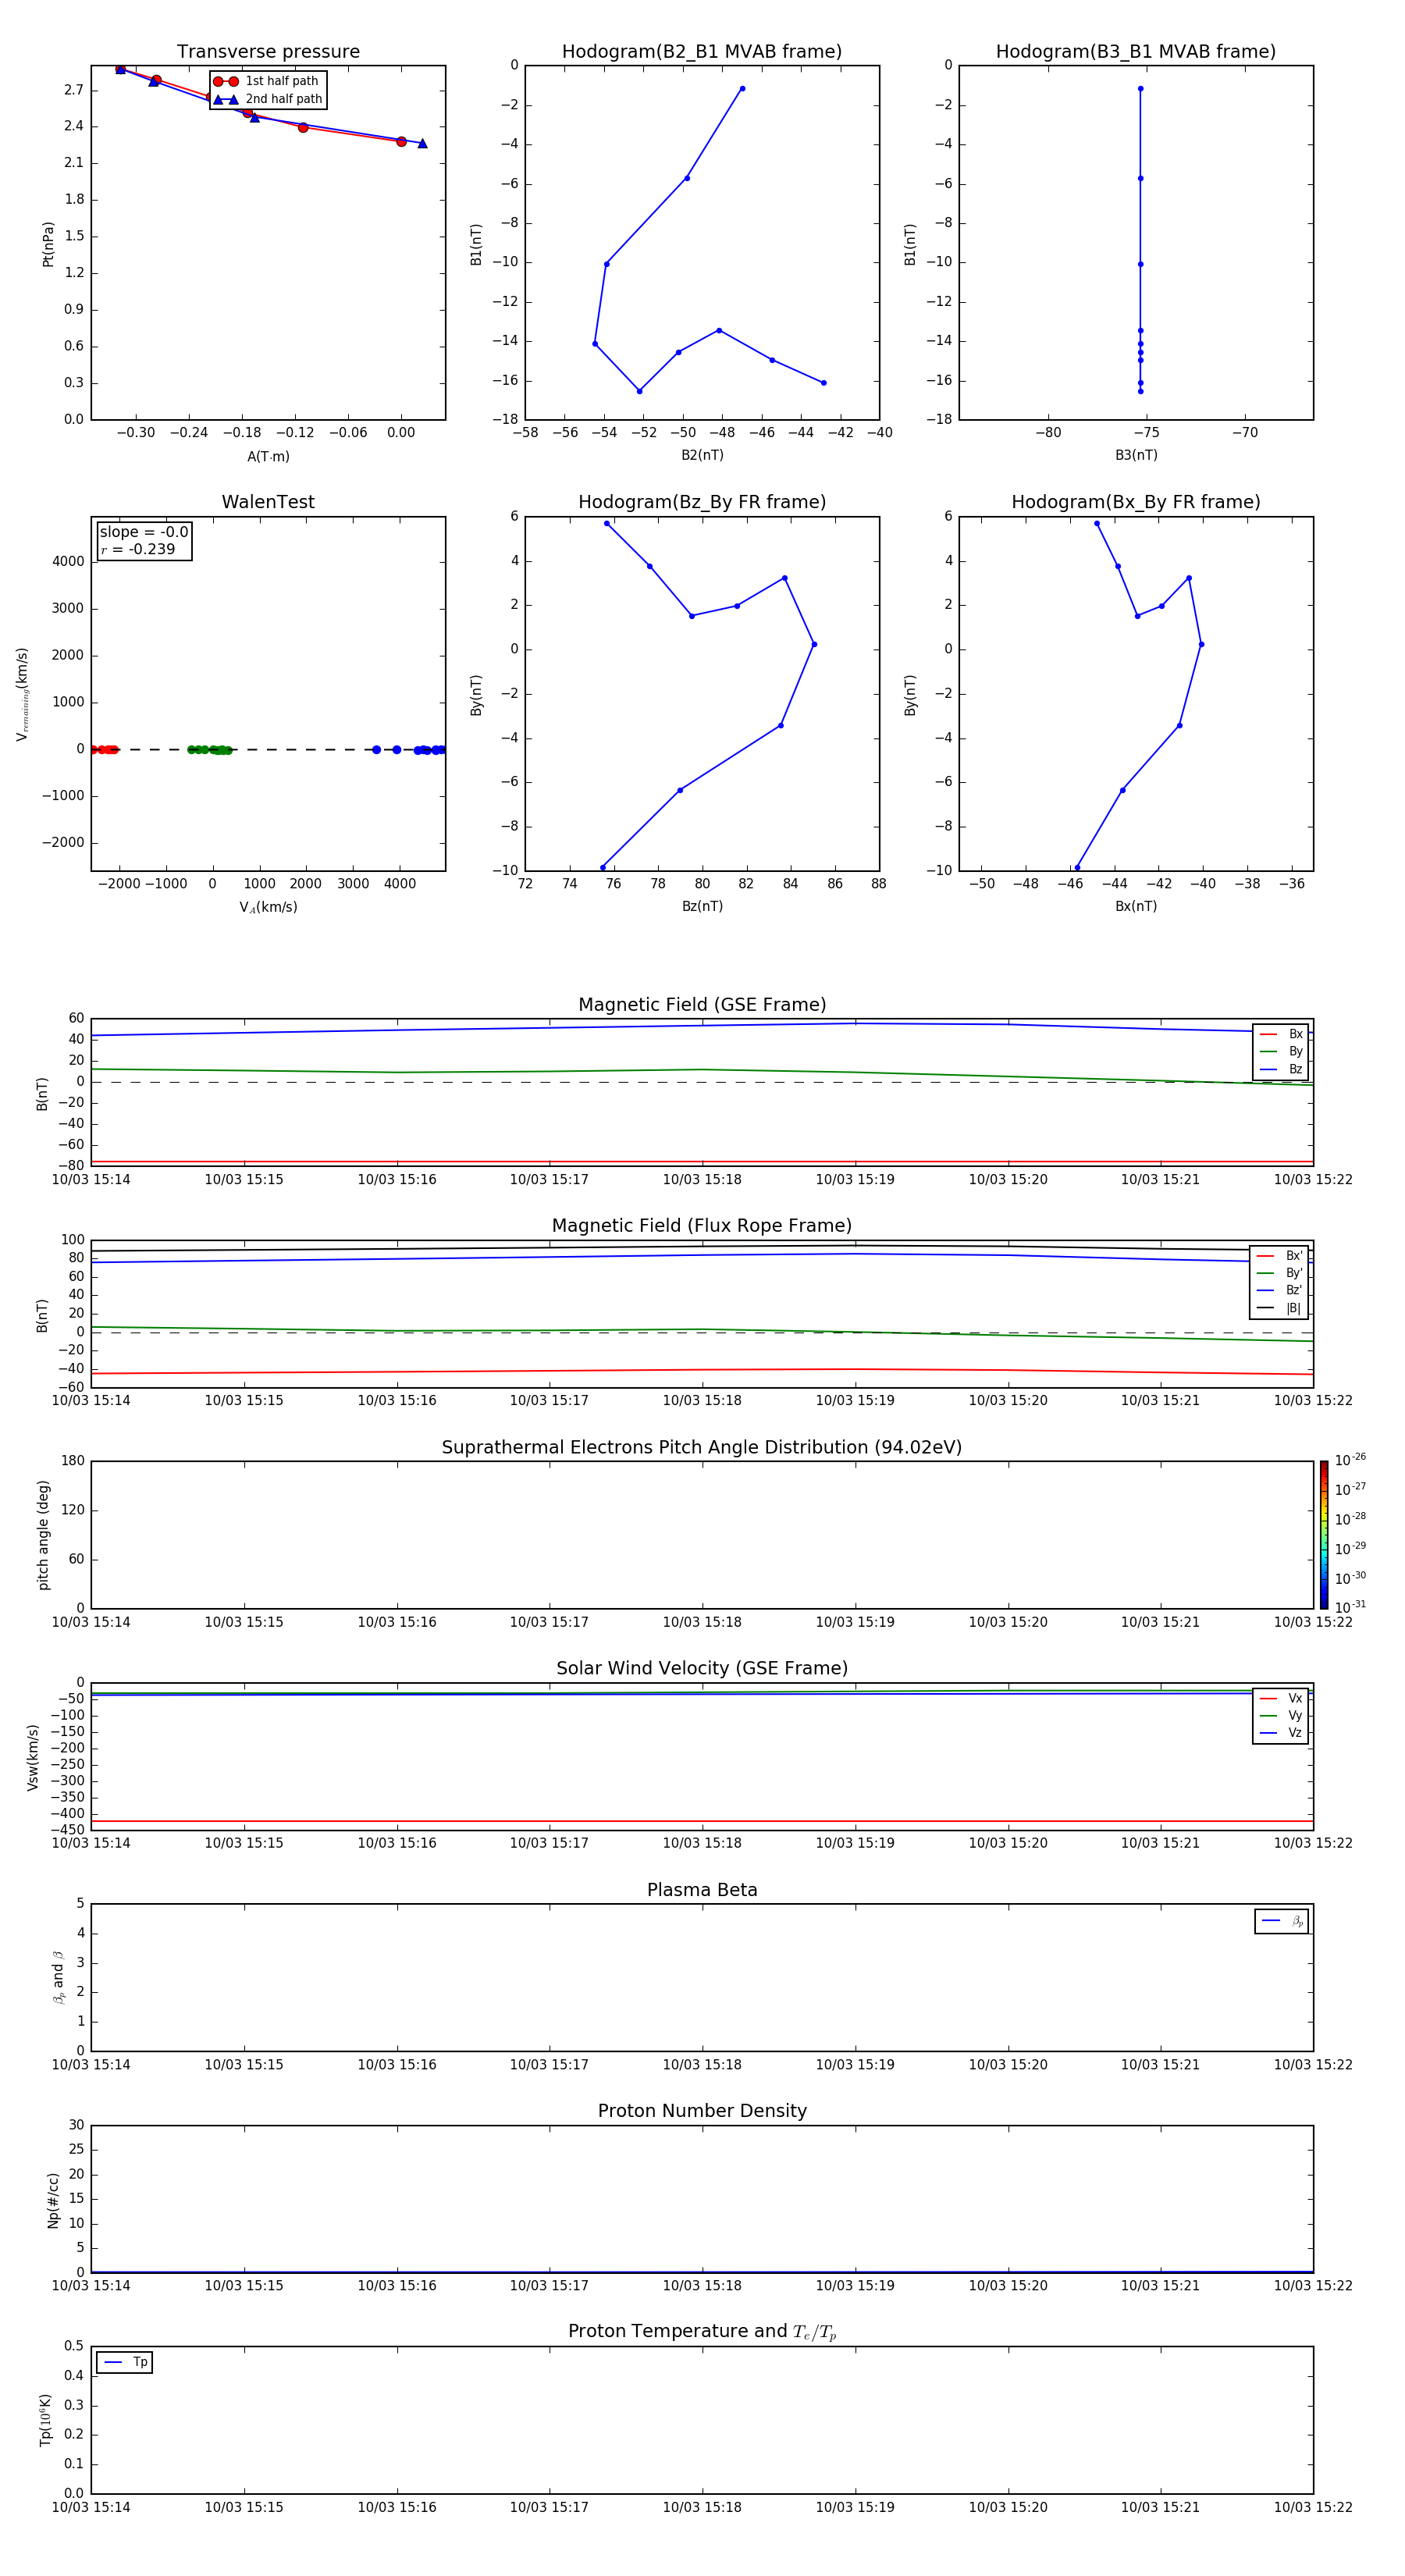1405x2576 pixels.
Task: Click the βp legend in Plasma Beta plot
Action: [1282, 1921]
